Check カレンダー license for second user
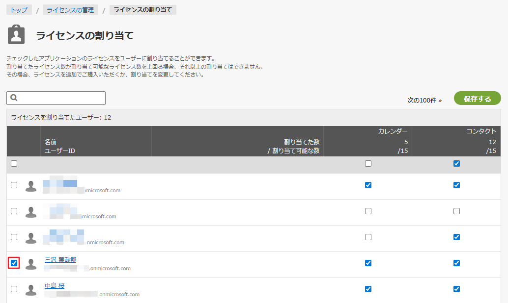This screenshot has width=508, height=303. tap(368, 211)
